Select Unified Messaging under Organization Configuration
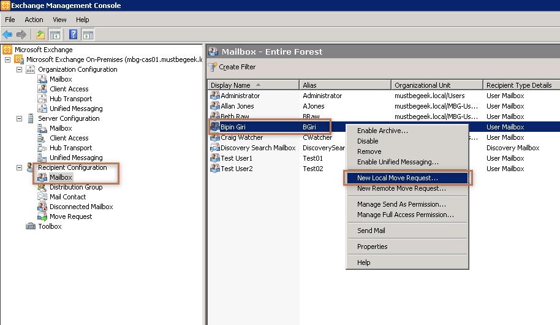 [76, 109]
